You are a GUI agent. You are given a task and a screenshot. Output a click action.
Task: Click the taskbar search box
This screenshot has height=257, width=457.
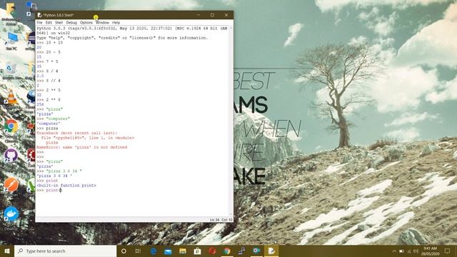65,251
